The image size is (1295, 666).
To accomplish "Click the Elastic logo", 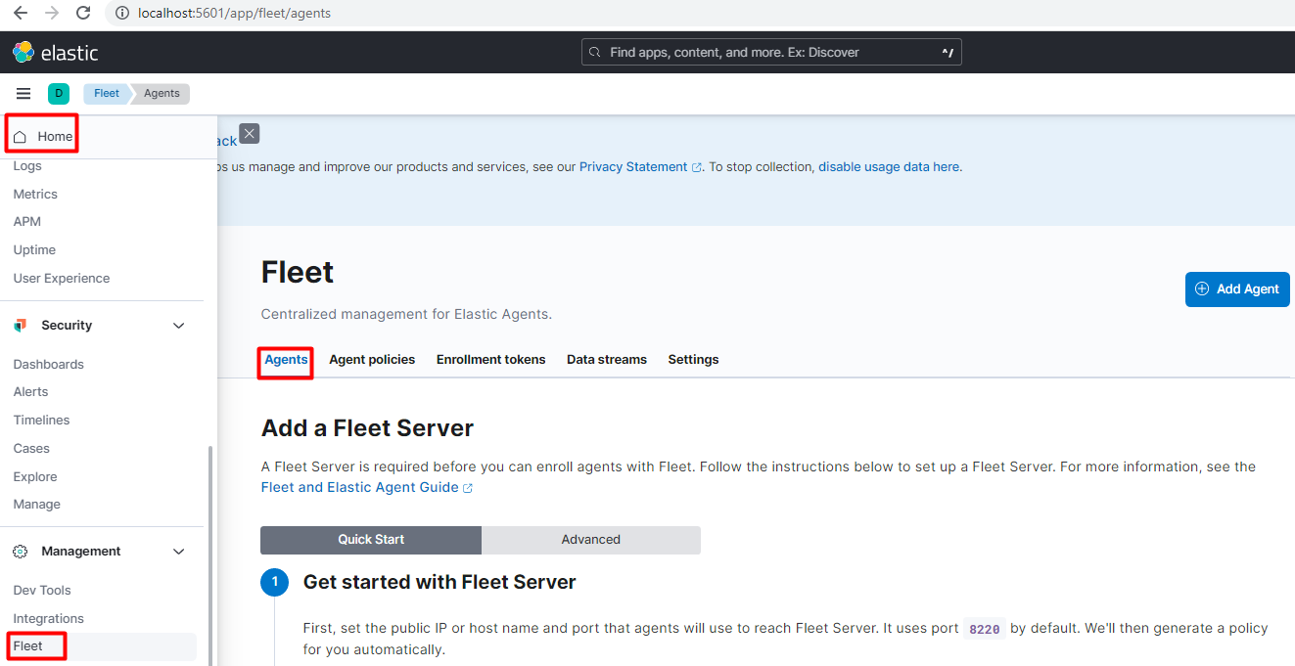I will [56, 52].
